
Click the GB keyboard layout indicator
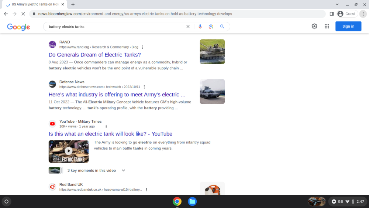tap(340, 202)
